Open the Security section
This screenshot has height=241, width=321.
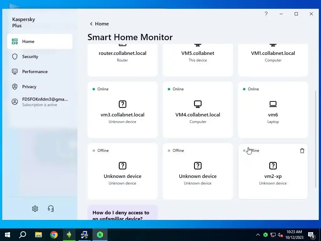40,56
